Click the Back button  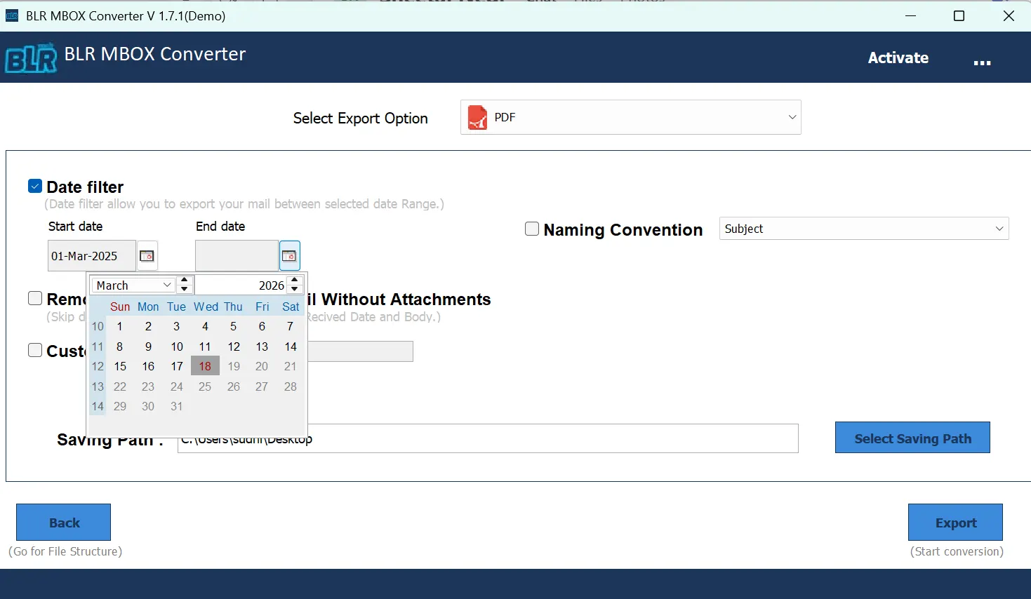[64, 523]
